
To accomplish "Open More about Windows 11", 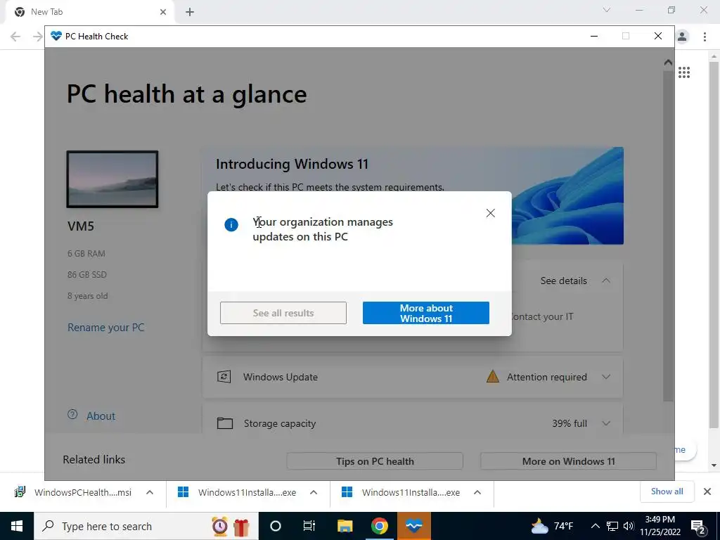I will pyautogui.click(x=425, y=313).
